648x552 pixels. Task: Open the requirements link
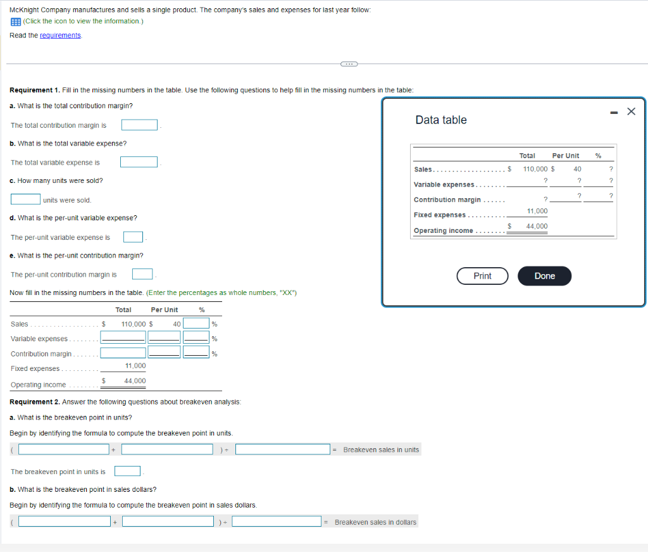point(60,35)
